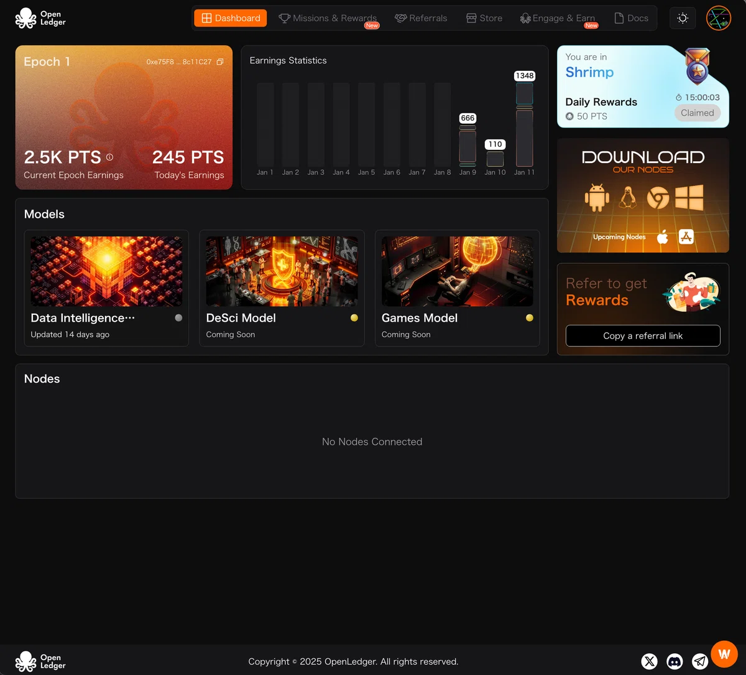Click Copy a referral link button
This screenshot has width=746, height=675.
pyautogui.click(x=643, y=336)
